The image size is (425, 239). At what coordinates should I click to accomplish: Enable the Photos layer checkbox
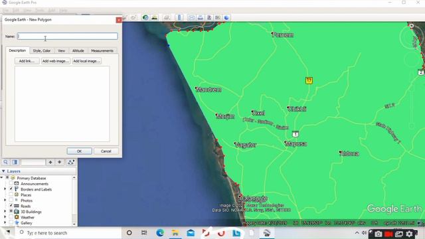11,200
